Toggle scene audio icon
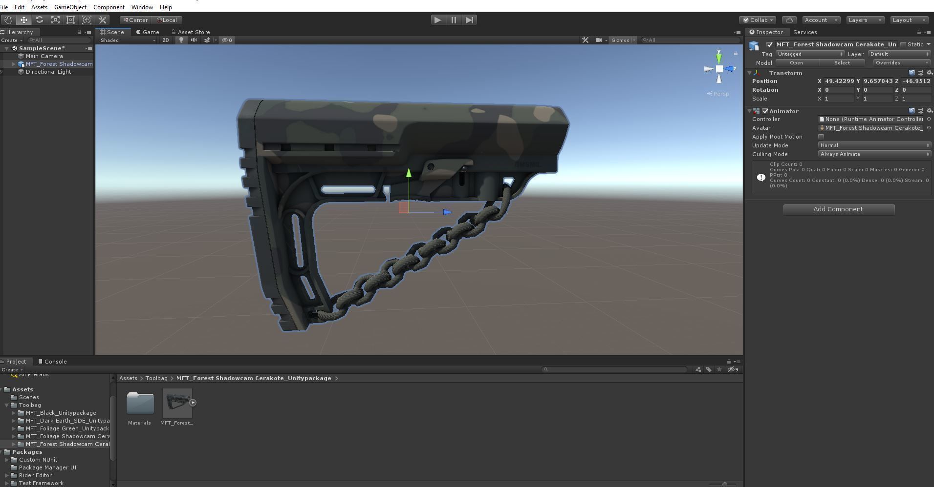The height and width of the screenshot is (487, 934). (194, 40)
